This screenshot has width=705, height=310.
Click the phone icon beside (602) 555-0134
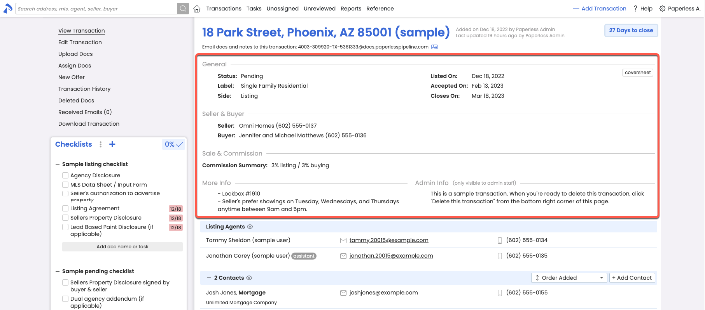coord(500,241)
